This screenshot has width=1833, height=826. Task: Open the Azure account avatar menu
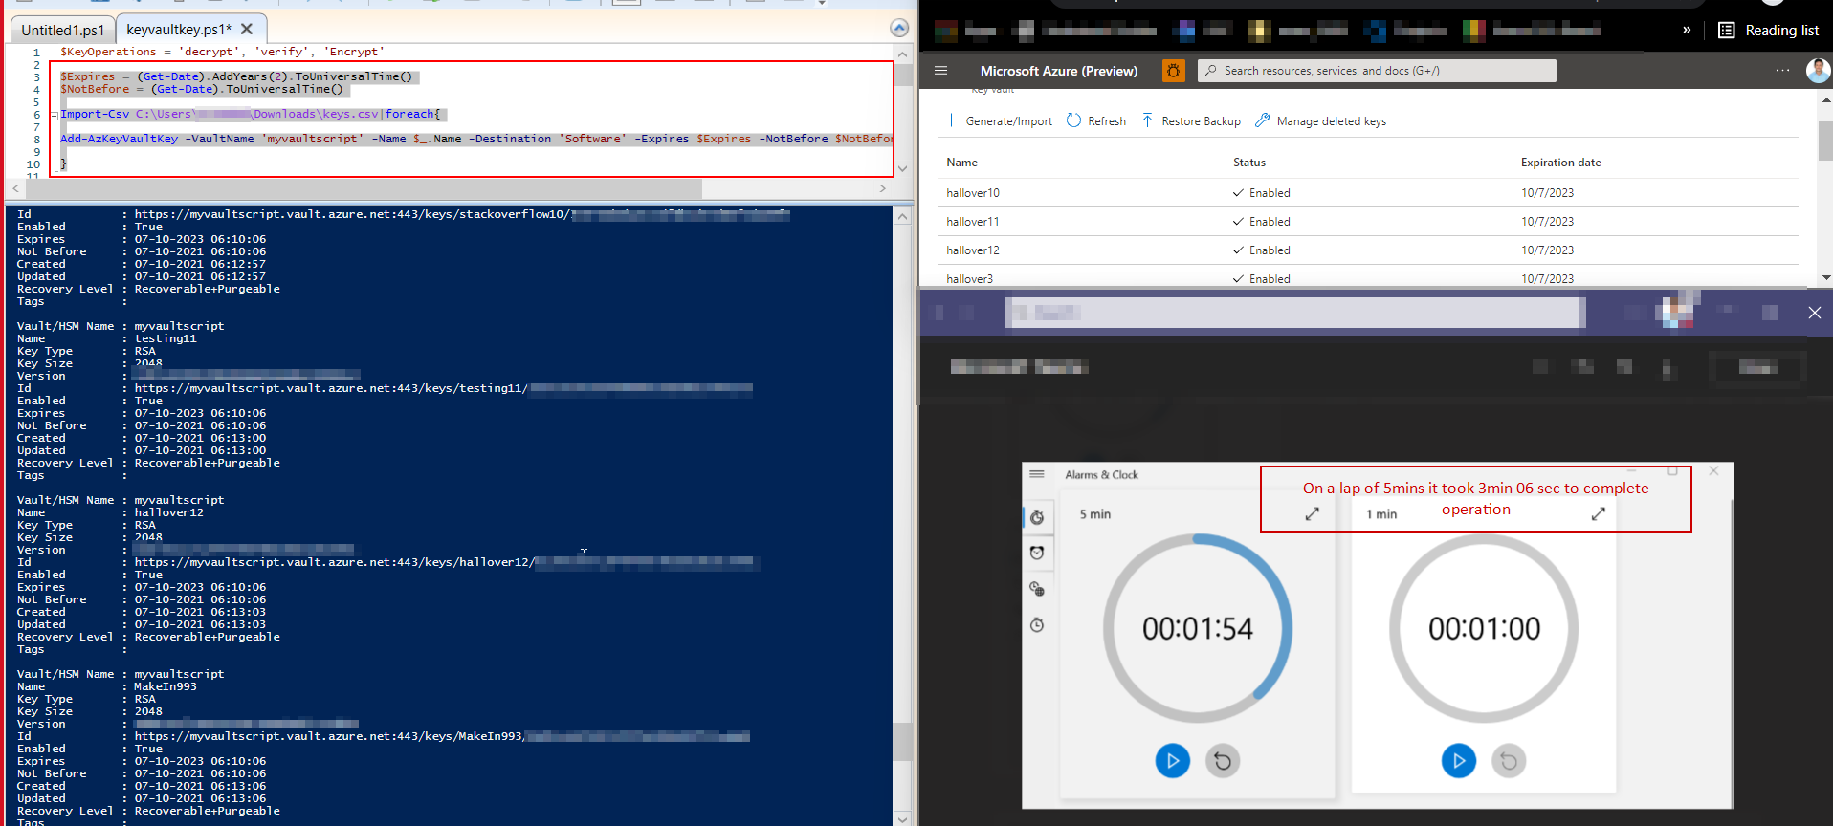point(1818,71)
